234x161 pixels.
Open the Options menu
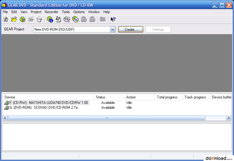point(79,12)
